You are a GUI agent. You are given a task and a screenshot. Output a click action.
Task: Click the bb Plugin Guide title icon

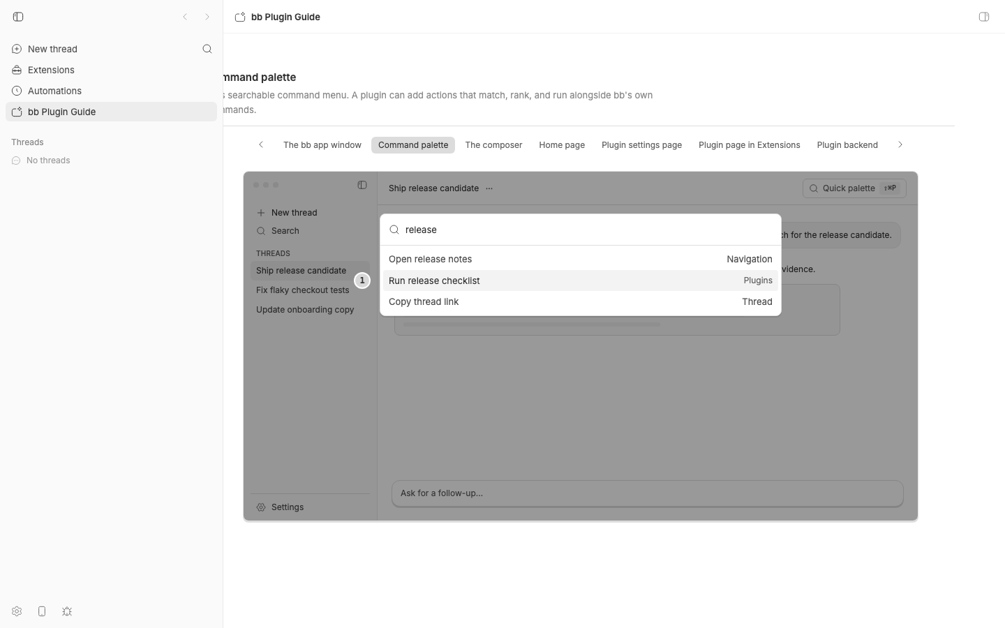coord(240,17)
